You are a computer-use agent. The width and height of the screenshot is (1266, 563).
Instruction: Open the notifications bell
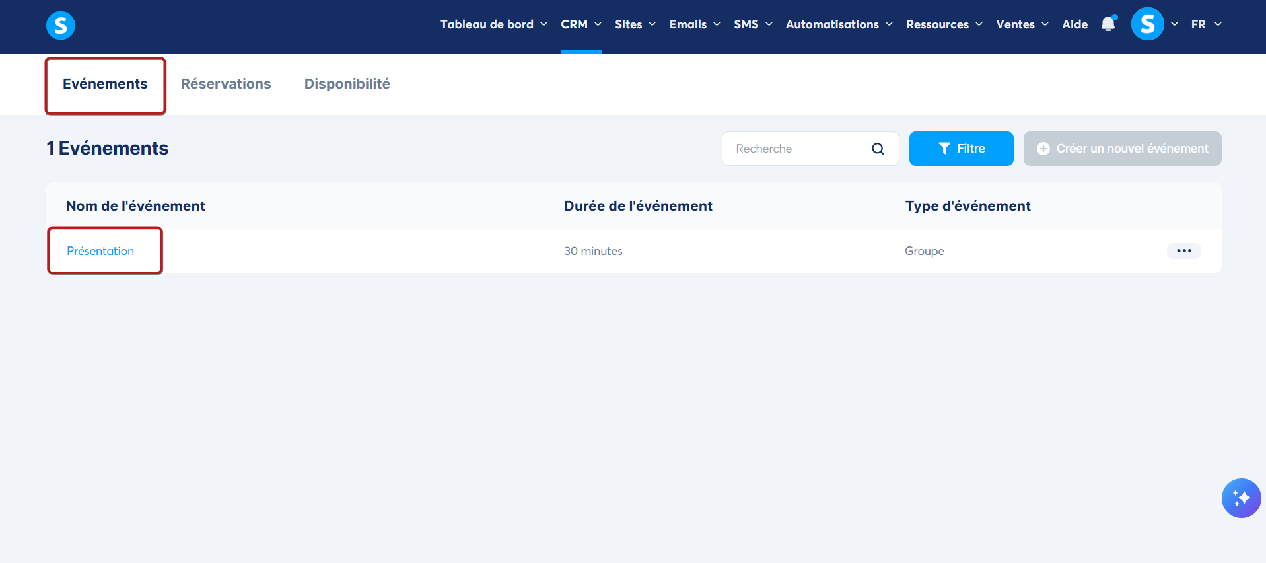pyautogui.click(x=1108, y=24)
